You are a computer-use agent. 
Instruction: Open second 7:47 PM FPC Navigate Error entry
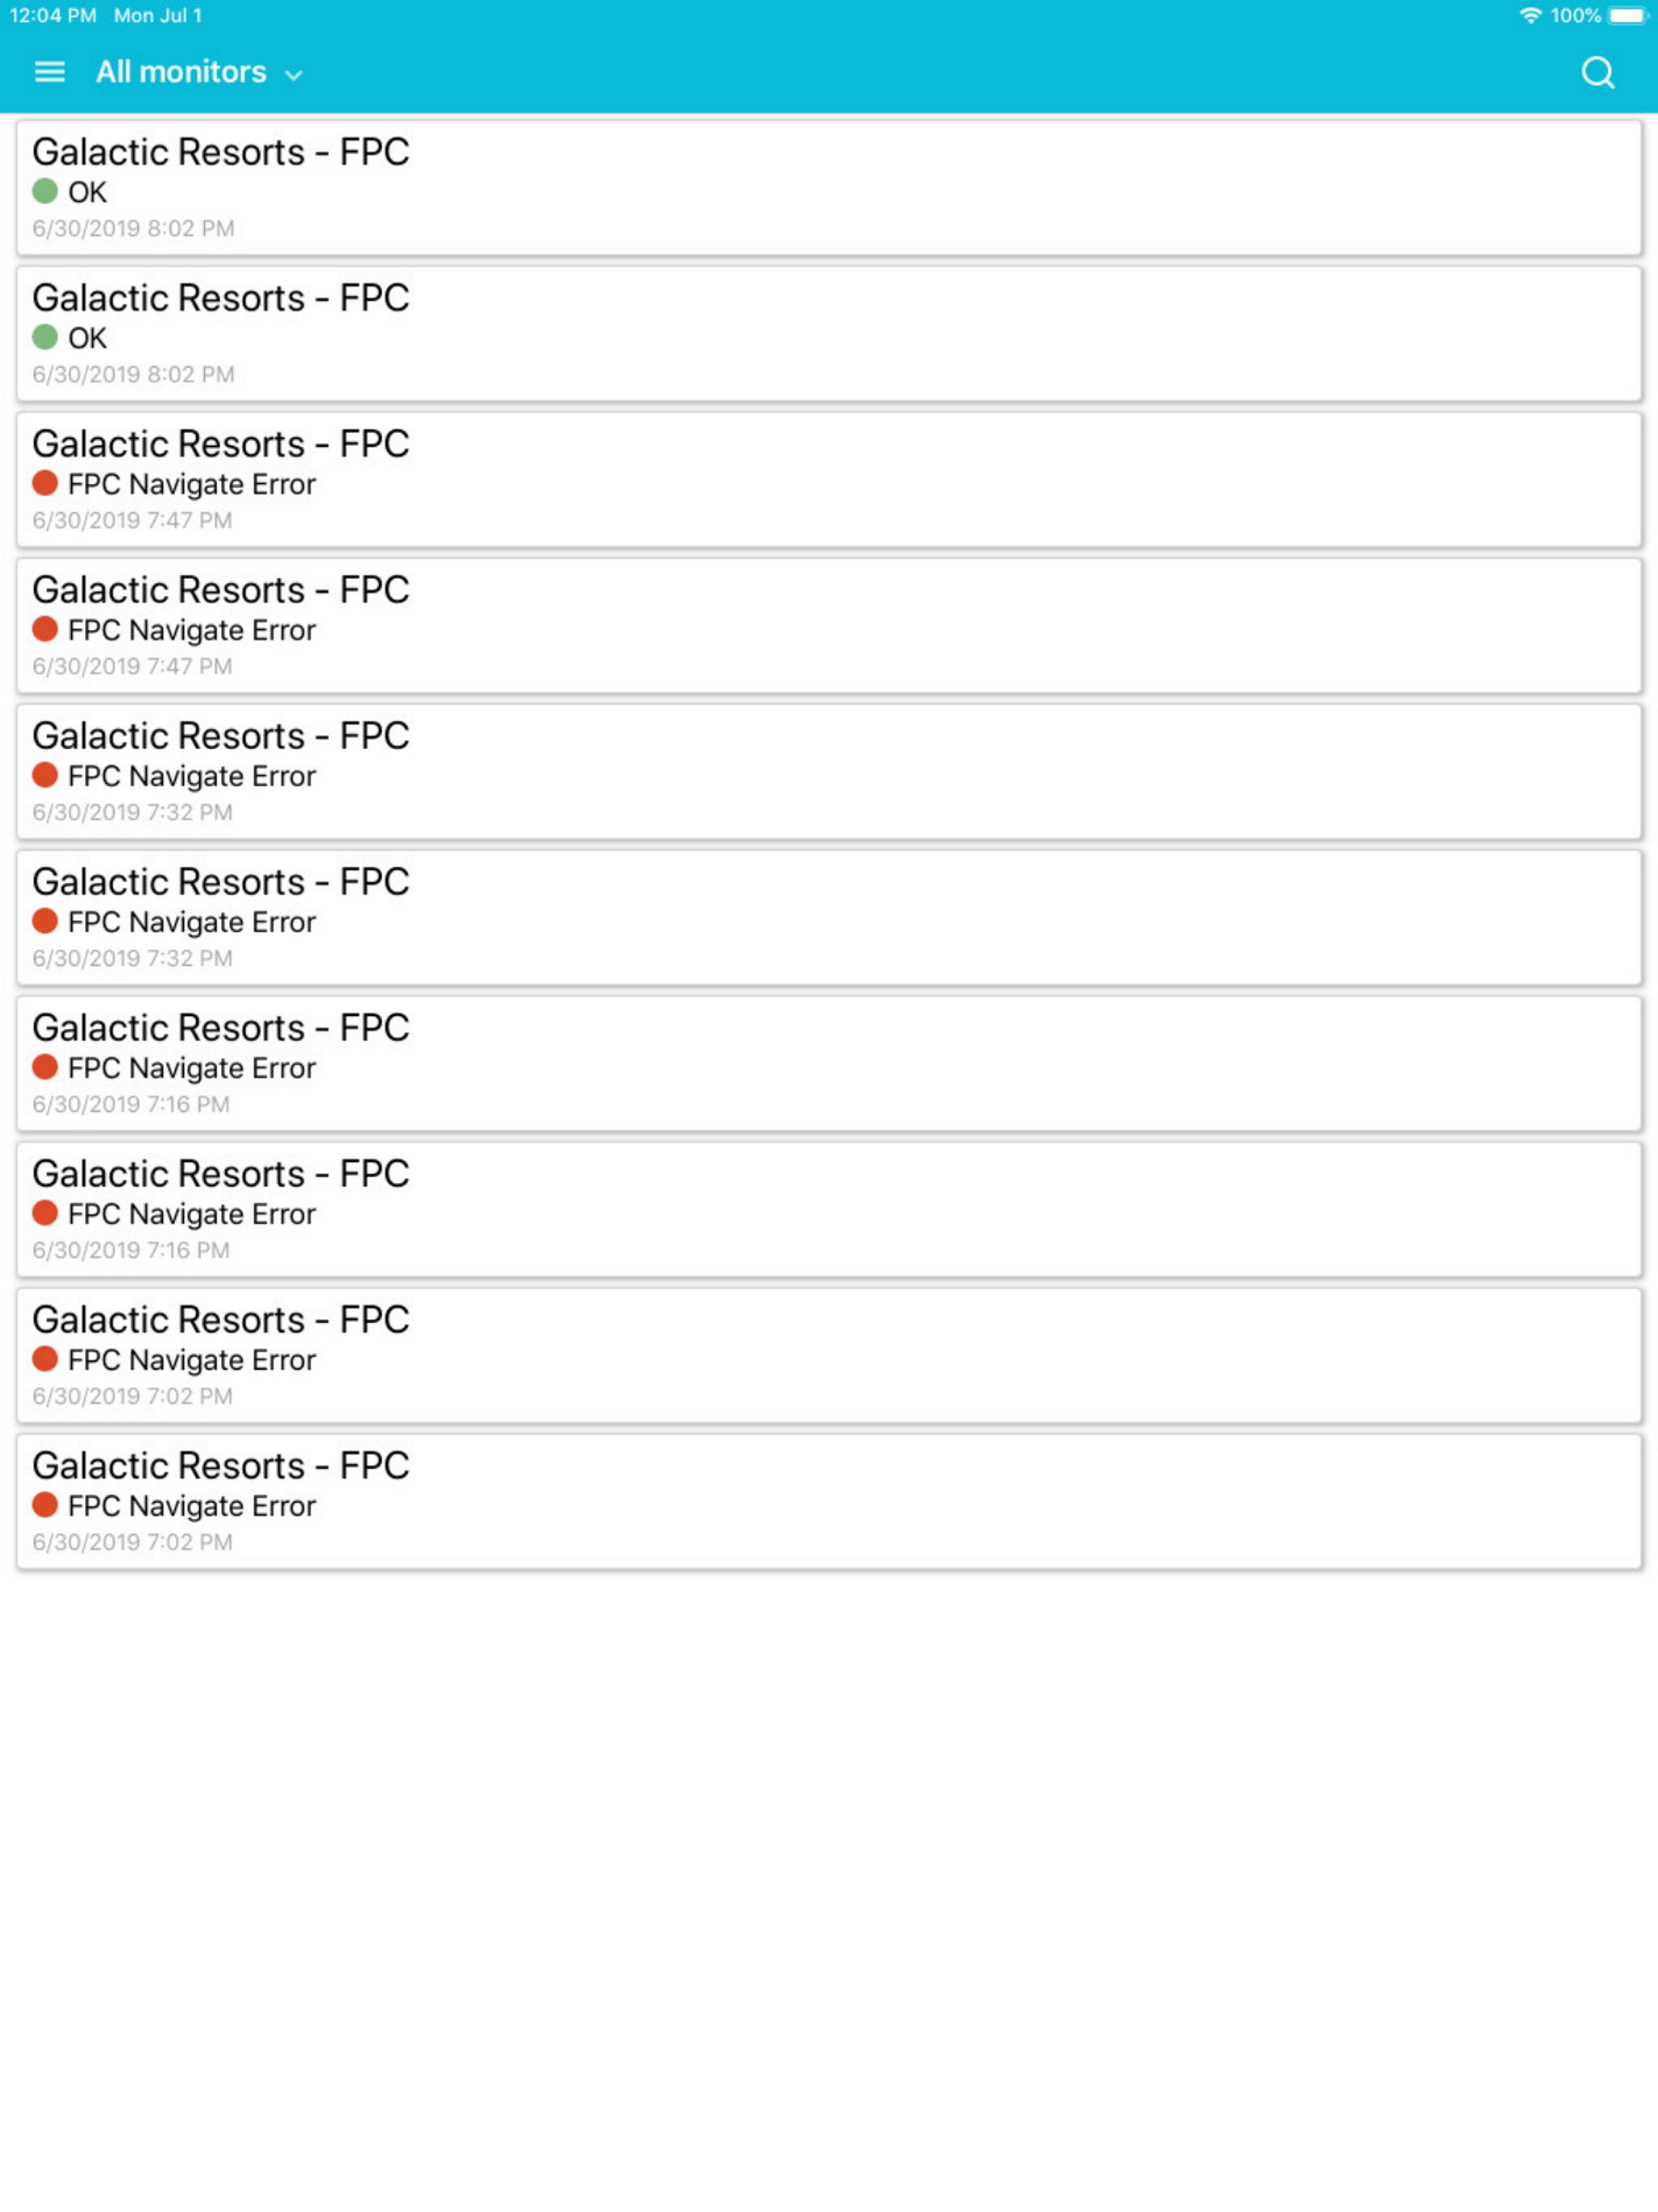[x=828, y=626]
